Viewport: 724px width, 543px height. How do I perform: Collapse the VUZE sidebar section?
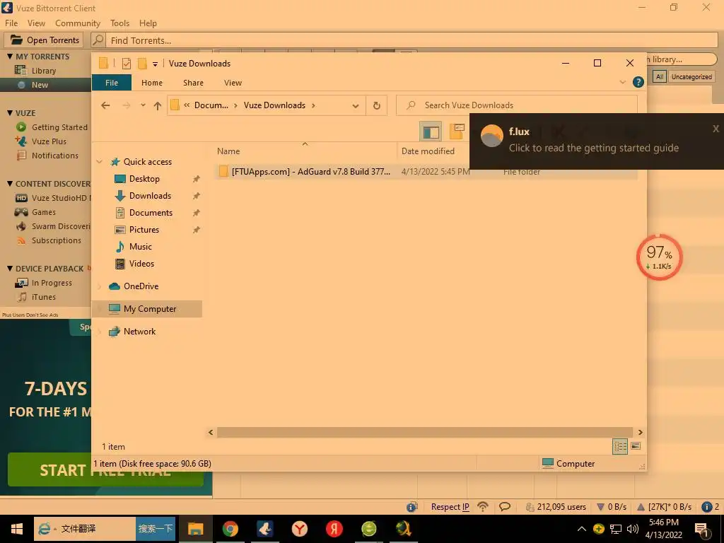[x=10, y=112]
